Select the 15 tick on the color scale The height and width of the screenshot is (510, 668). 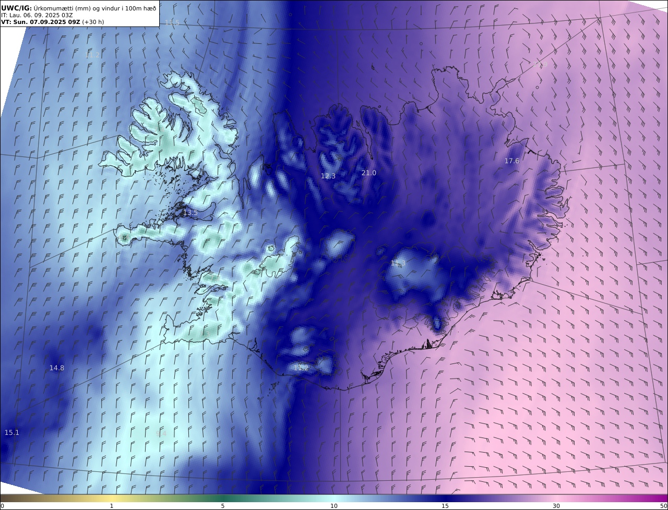[445, 506]
